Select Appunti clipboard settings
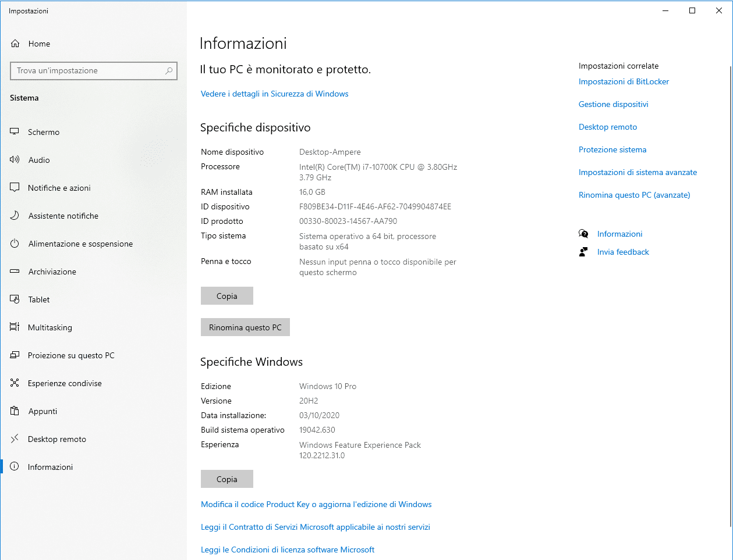Image resolution: width=733 pixels, height=560 pixels. tap(43, 411)
